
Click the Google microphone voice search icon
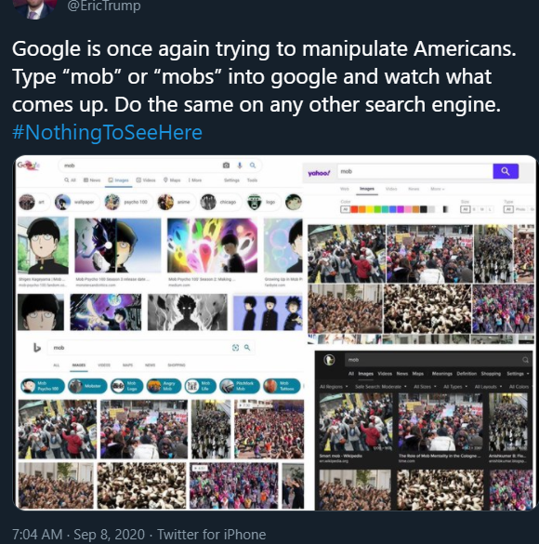click(240, 166)
